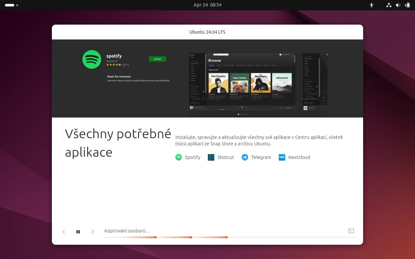
Task: Go to the previous slide arrow
Action: point(64,232)
